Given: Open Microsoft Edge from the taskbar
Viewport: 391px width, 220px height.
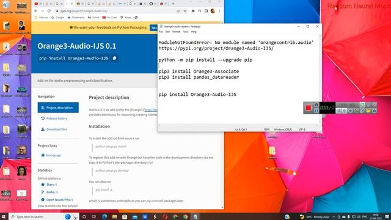Looking at the screenshot, I should click(104, 216).
